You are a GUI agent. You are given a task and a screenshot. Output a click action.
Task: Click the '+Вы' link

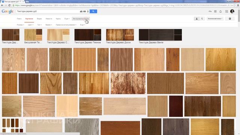tap(210, 11)
